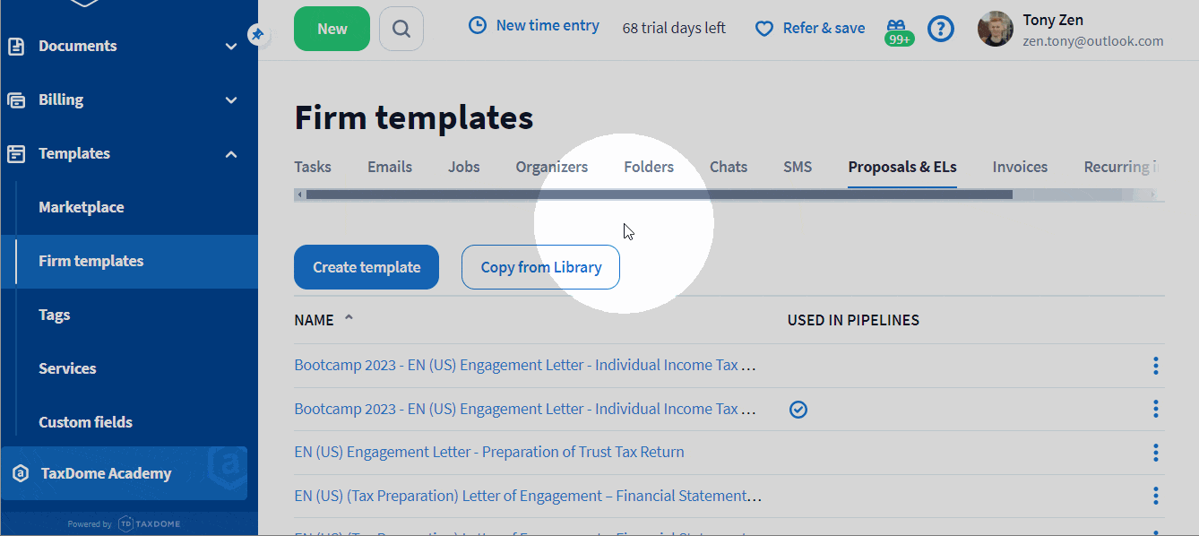Switch to the Folders tab
The width and height of the screenshot is (1199, 536).
[649, 167]
